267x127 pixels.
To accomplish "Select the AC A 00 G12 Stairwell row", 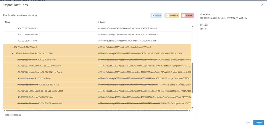I will (x=97, y=28).
